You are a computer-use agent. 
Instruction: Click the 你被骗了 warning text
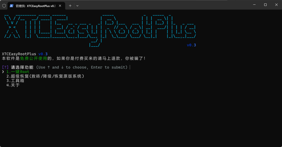pos(135,58)
